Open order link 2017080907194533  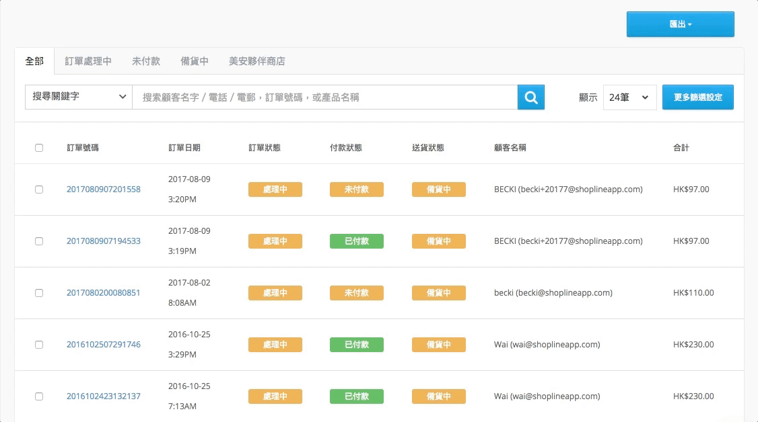point(104,241)
